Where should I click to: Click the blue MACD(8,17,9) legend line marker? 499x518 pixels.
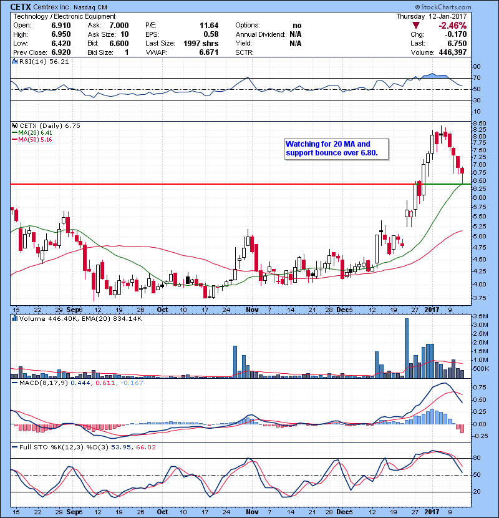[x=14, y=383]
